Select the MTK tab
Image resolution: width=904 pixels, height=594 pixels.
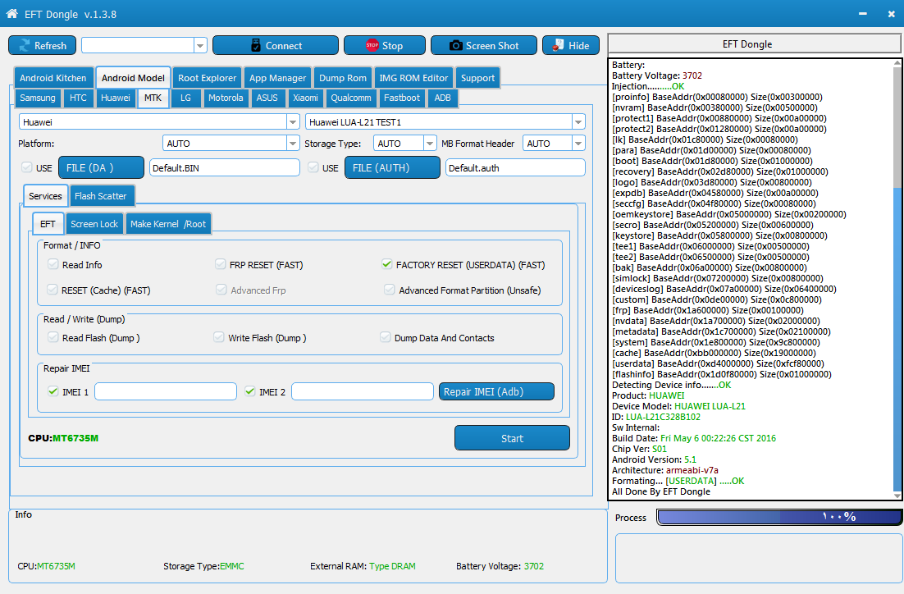point(153,98)
